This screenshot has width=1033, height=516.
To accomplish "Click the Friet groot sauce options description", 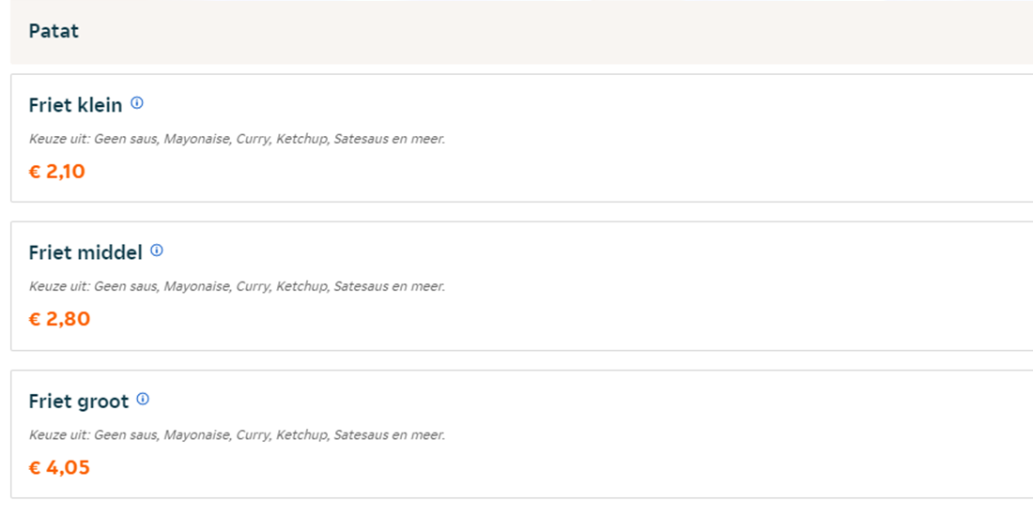I will point(237,435).
